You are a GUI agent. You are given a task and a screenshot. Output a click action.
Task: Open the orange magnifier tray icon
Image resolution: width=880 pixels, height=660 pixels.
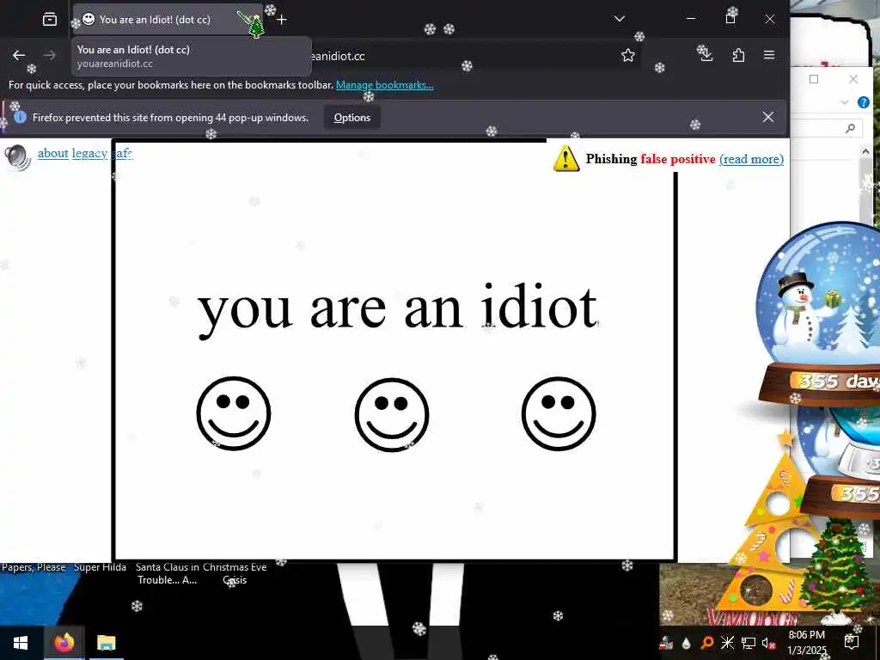pyautogui.click(x=707, y=643)
